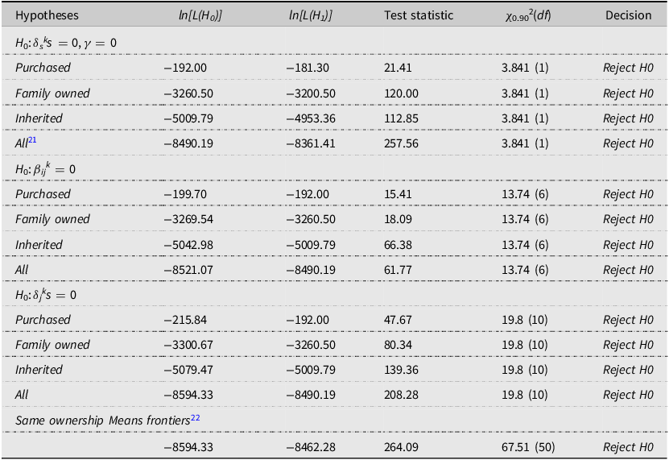Image resolution: width=669 pixels, height=460 pixels.
Task: Click the Hypotheses column header
Action: 47,15
